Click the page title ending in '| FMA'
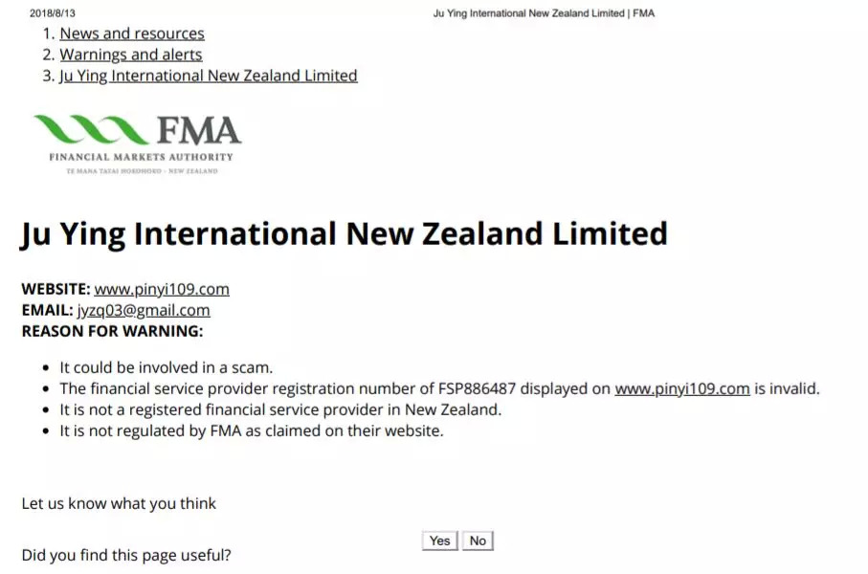The width and height of the screenshot is (868, 574). click(544, 13)
